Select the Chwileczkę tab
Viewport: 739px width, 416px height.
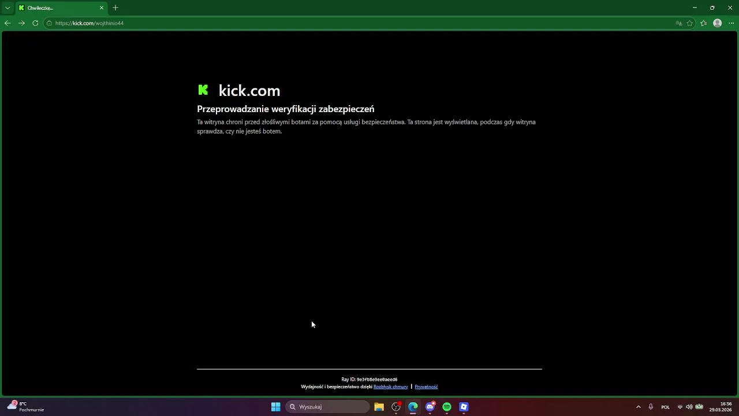tap(61, 8)
